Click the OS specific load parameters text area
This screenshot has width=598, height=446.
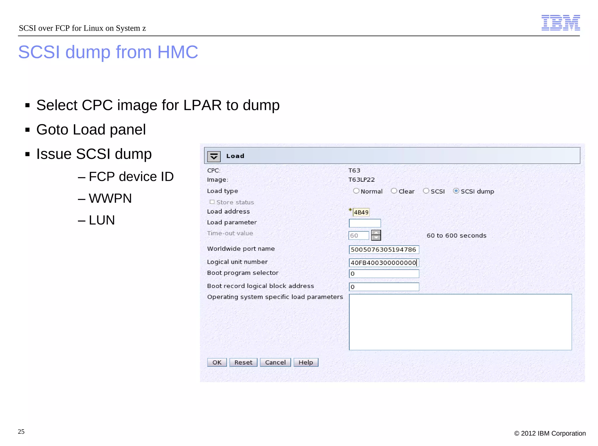[460, 322]
